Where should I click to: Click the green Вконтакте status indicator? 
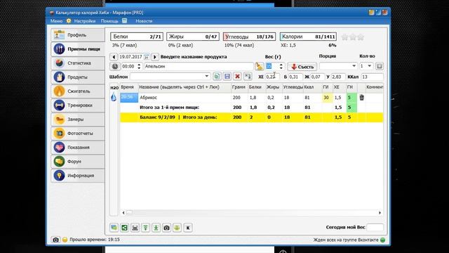click(x=382, y=240)
